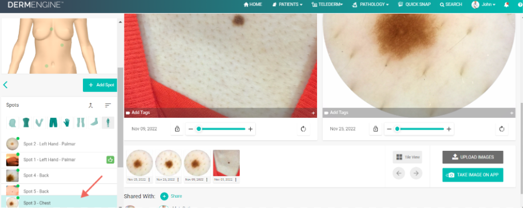Toggle lock on Nov 09, 2022 image

pos(177,129)
